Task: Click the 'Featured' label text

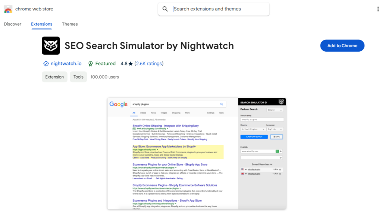Action: (x=105, y=64)
